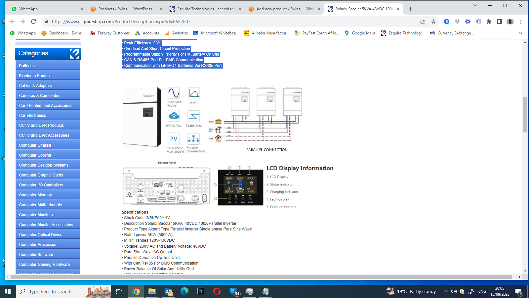
Task: Open the CCTV and DVR Products category
Action: click(41, 125)
